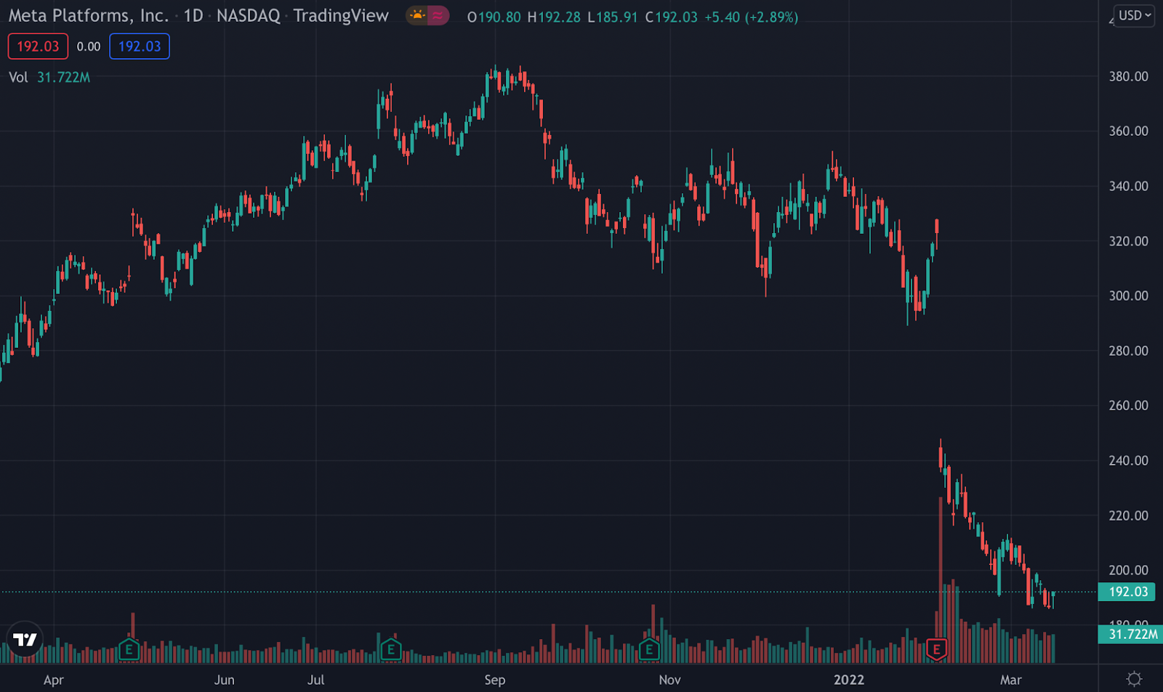
Task: Click the NASDAQ exchange label
Action: click(x=249, y=15)
